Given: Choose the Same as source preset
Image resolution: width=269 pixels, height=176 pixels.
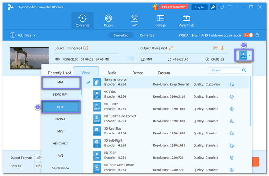Looking at the screenshot, I should (166, 82).
